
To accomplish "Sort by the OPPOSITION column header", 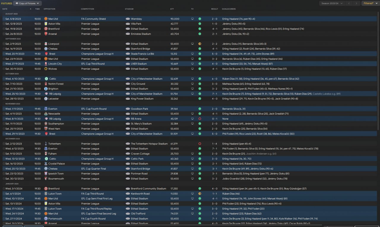I will 49,9.
